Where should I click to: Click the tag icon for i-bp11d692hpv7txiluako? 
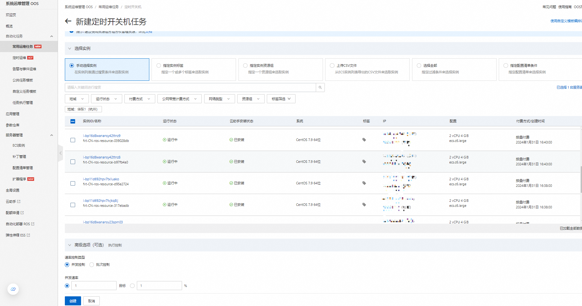364,183
